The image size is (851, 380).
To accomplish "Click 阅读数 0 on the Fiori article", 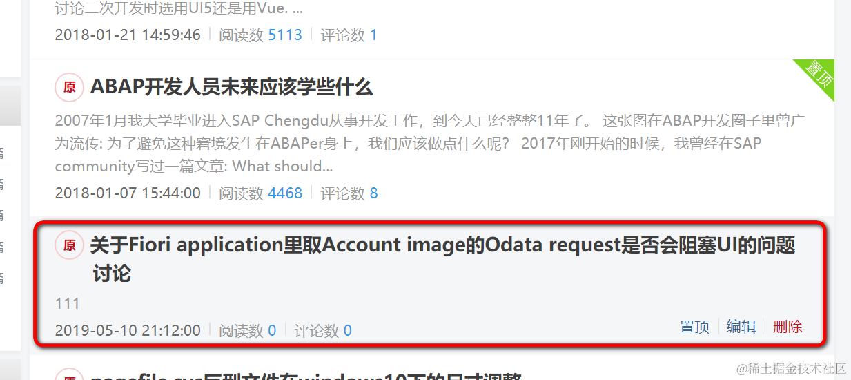I will point(248,331).
